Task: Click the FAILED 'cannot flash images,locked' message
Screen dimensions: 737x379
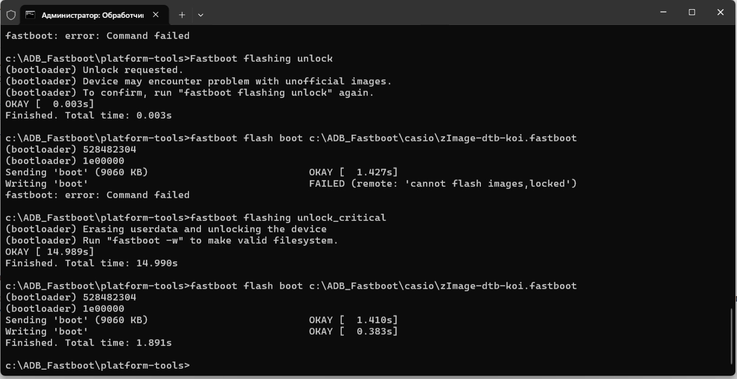Action: coord(442,184)
